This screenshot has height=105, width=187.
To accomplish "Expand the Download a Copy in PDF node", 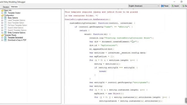I will (x=2, y=40).
